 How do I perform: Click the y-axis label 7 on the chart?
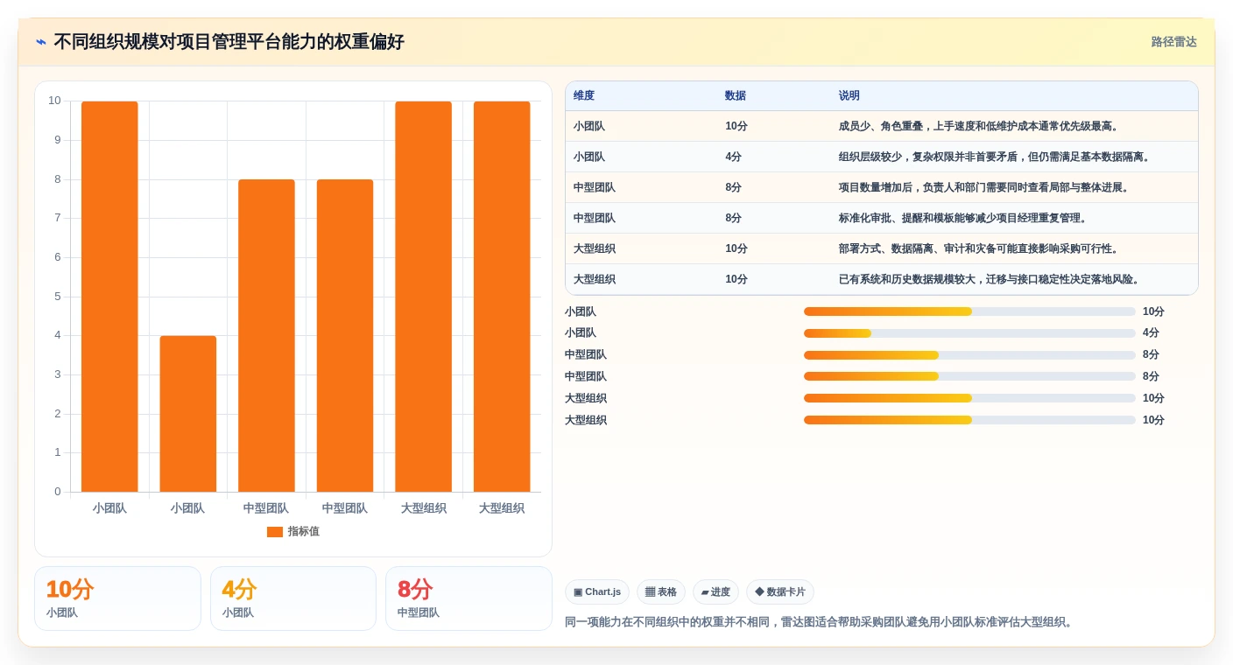58,218
